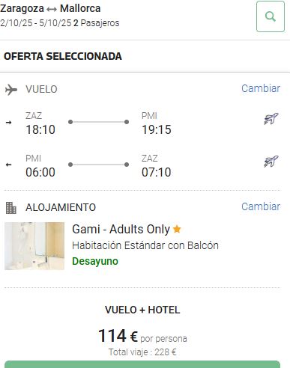Click the 18:10 ZAZ departure time
290x368 pixels.
(40, 129)
